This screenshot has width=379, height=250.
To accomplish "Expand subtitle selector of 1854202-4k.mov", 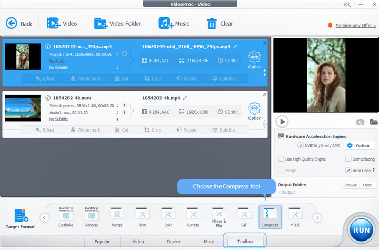I will coord(117,119).
